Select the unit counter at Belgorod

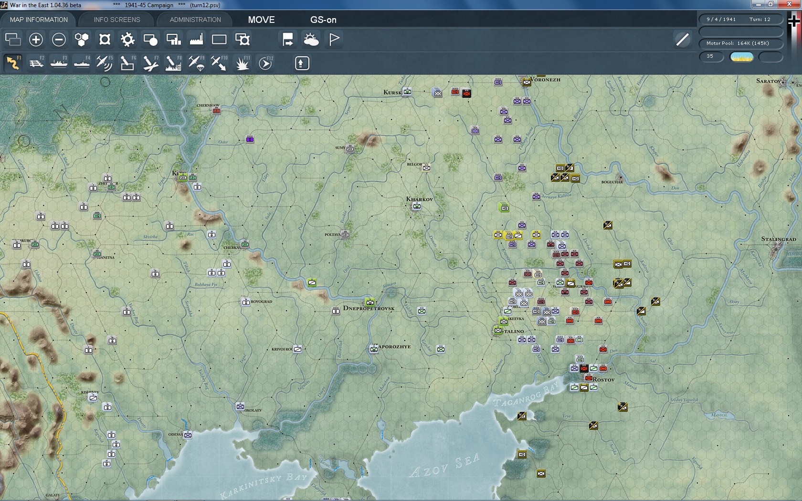coord(426,167)
